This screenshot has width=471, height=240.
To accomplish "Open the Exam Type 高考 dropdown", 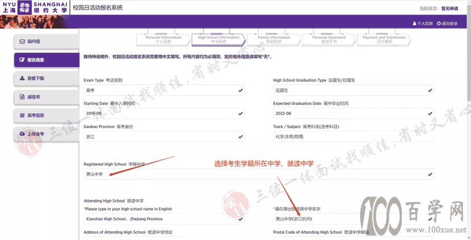I will (x=164, y=90).
